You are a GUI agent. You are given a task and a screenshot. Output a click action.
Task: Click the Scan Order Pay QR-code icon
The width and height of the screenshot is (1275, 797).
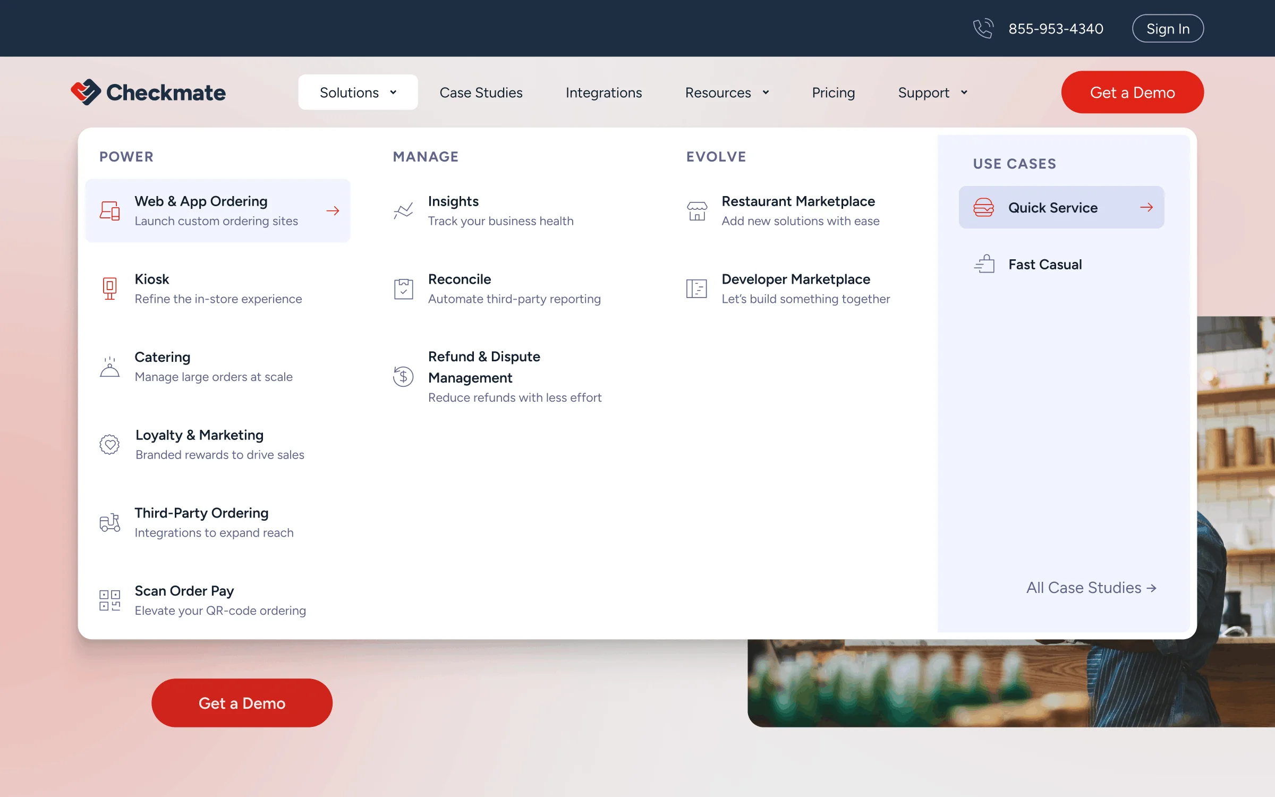click(109, 600)
